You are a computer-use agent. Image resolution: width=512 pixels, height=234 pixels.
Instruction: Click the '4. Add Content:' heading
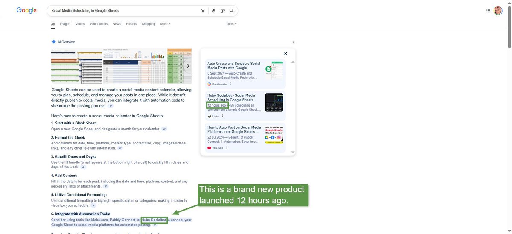coord(64,176)
